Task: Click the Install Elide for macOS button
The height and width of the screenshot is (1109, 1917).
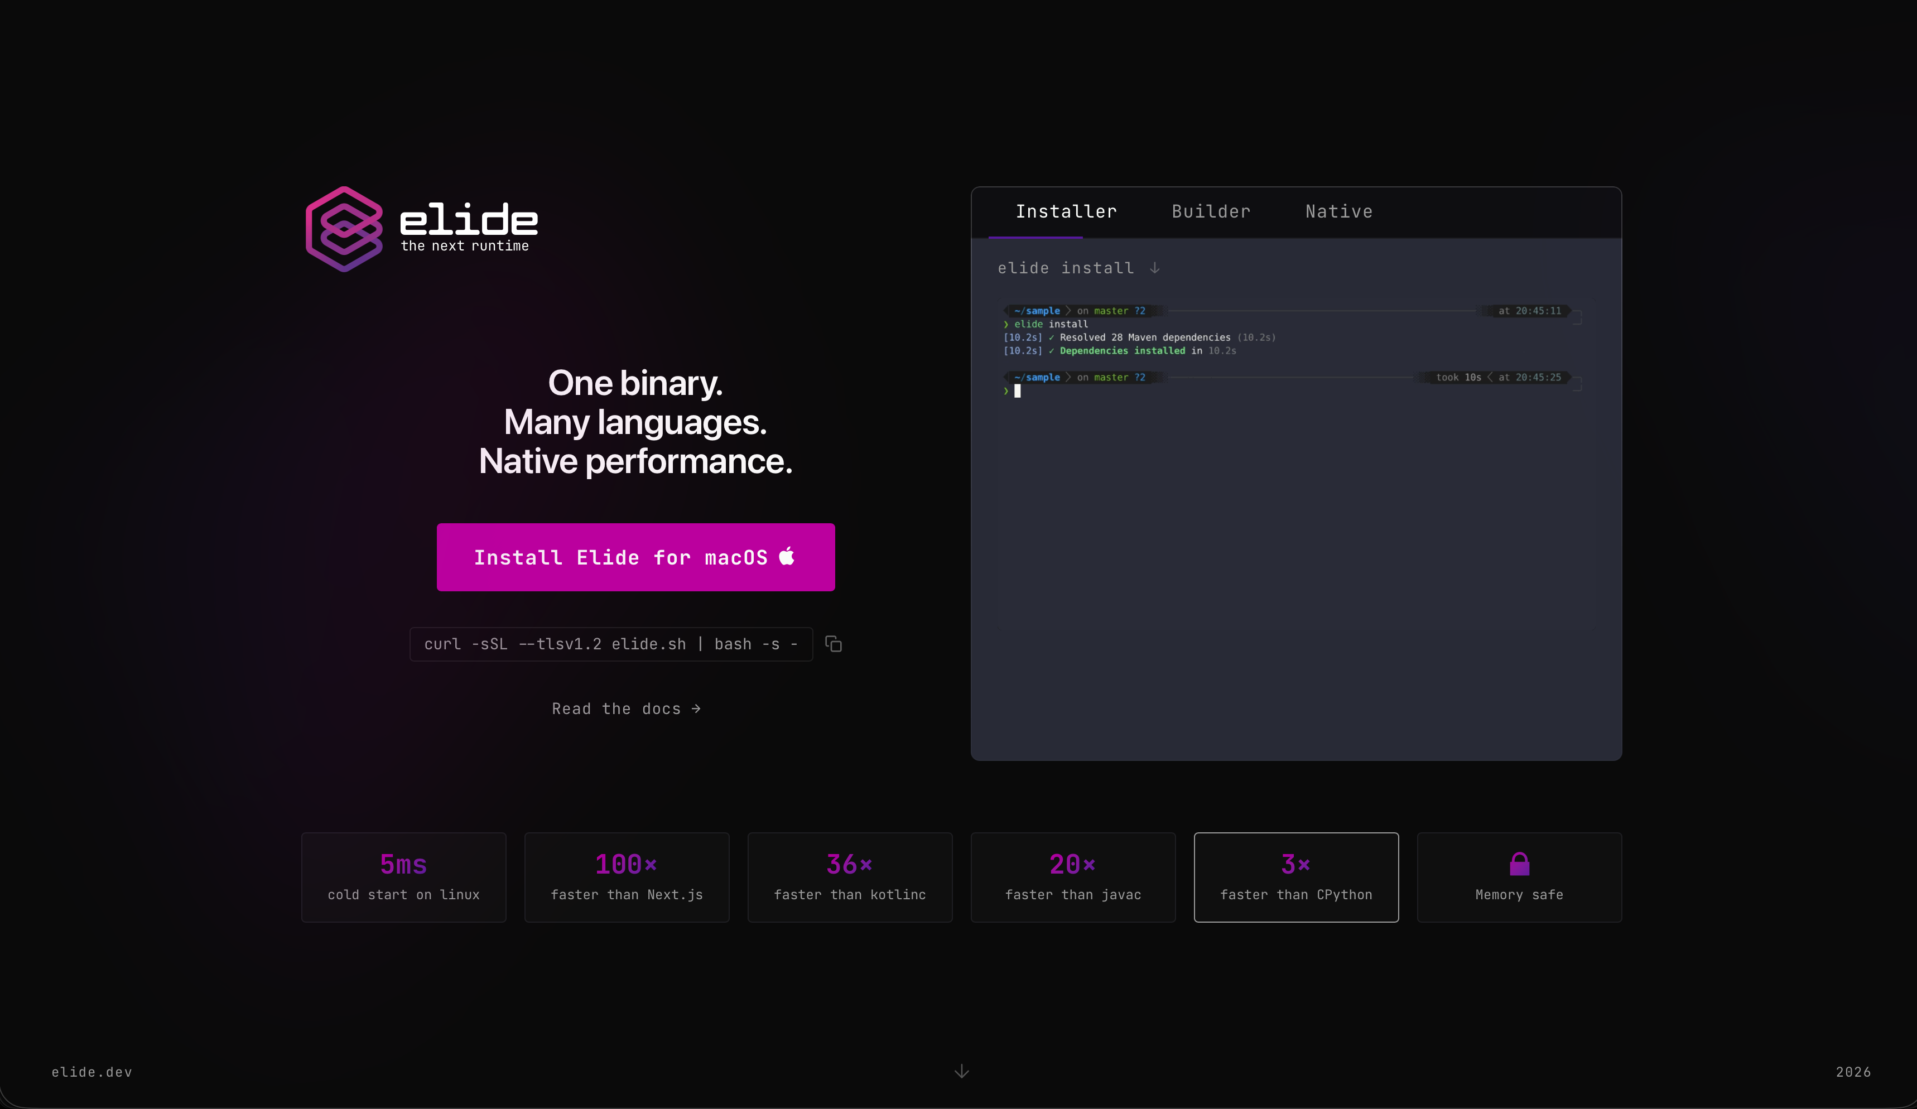Action: [x=635, y=557]
